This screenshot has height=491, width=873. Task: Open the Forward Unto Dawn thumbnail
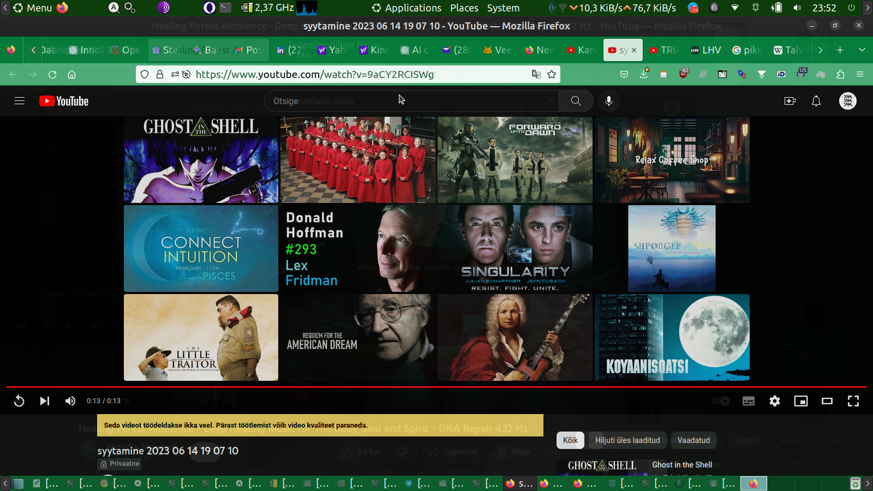click(515, 160)
